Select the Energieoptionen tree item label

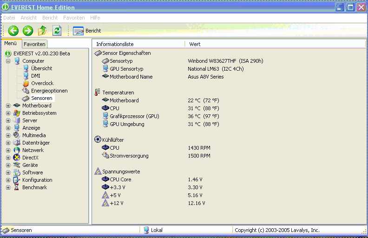(49, 91)
